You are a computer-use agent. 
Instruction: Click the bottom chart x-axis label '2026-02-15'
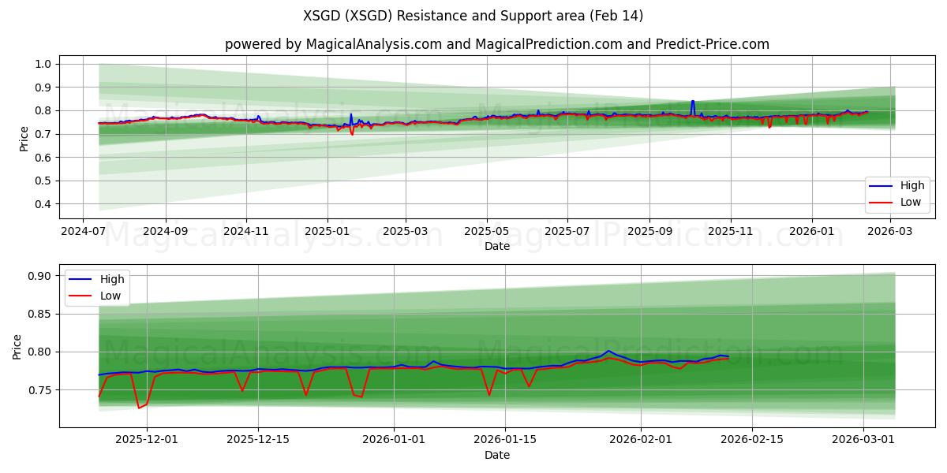[751, 440]
